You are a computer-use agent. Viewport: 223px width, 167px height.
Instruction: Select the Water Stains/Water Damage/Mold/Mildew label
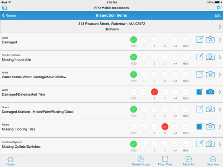[34, 77]
